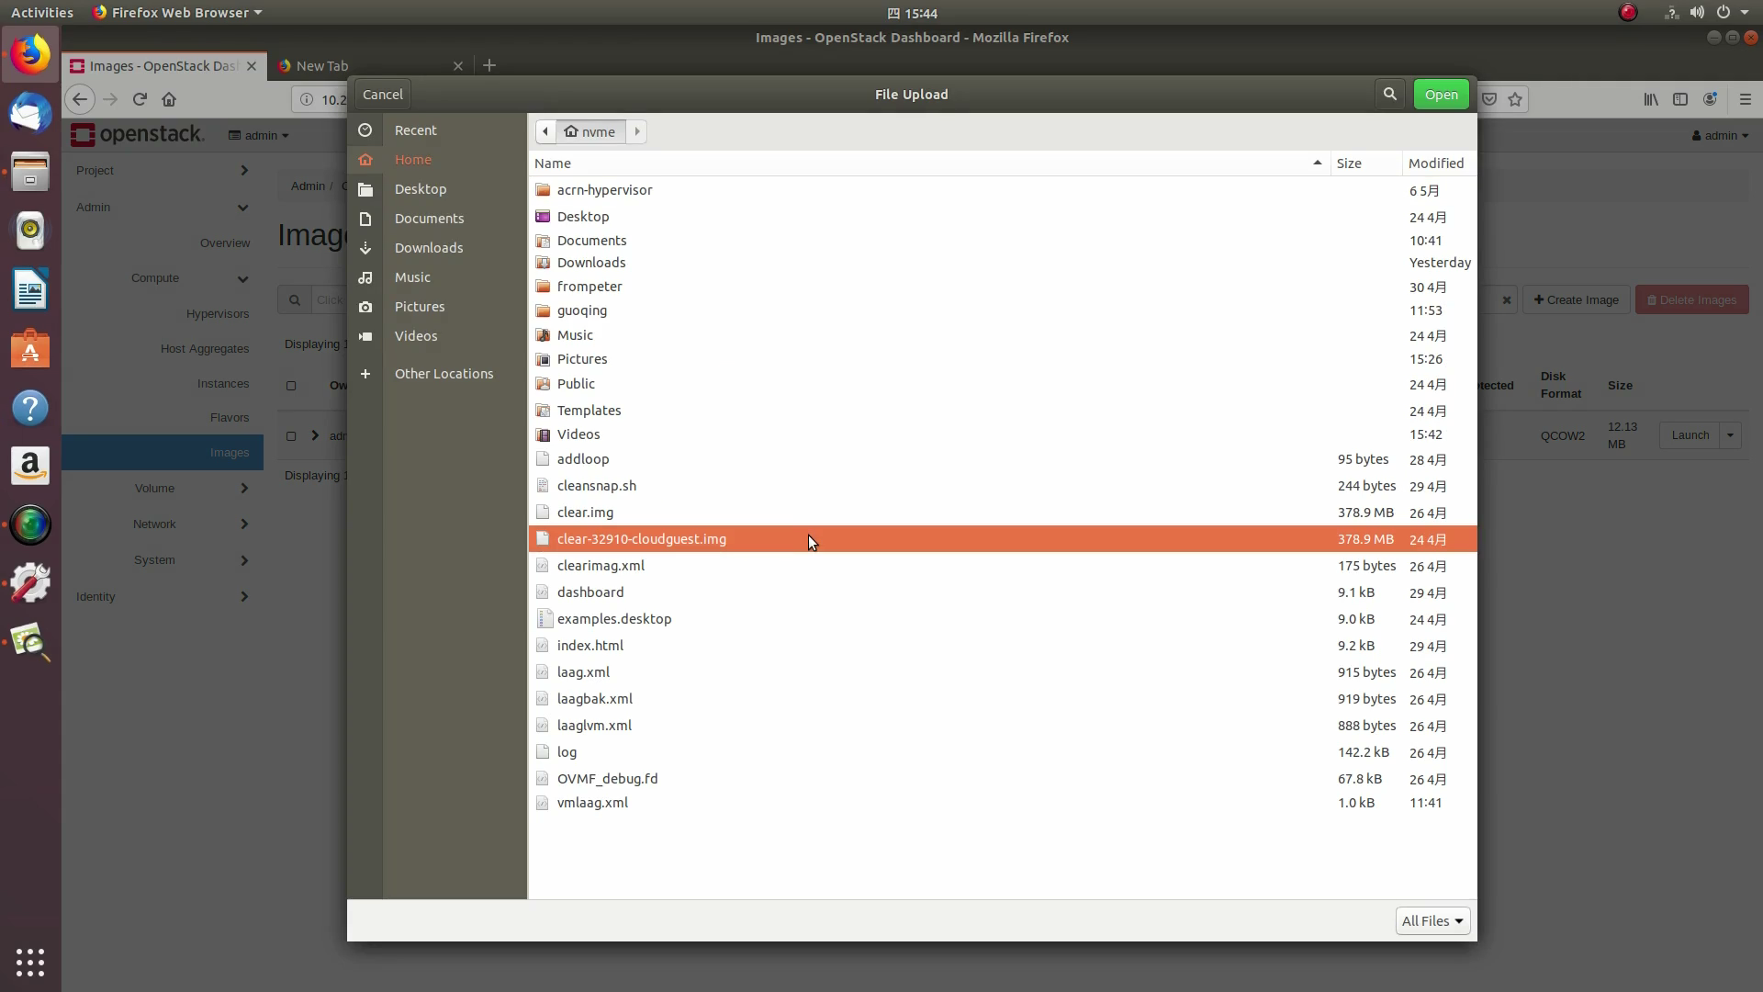This screenshot has width=1763, height=992.
Task: Click the nvme home path button
Action: click(590, 131)
